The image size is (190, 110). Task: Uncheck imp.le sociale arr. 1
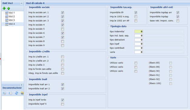pos(62,12)
